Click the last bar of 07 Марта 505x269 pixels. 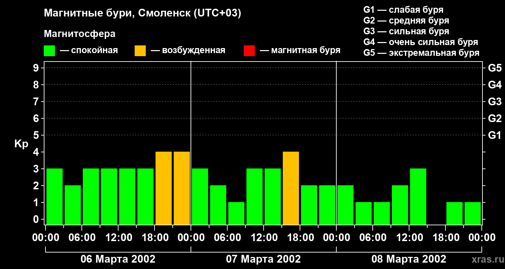point(327,205)
